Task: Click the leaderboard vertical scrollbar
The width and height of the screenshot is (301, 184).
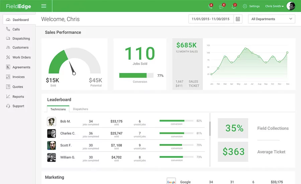Action: tap(210, 129)
